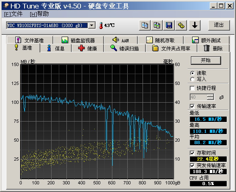The width and height of the screenshot is (236, 192).
Task: Open the 错误扫描 tab with magnifier icon
Action: pos(124,48)
